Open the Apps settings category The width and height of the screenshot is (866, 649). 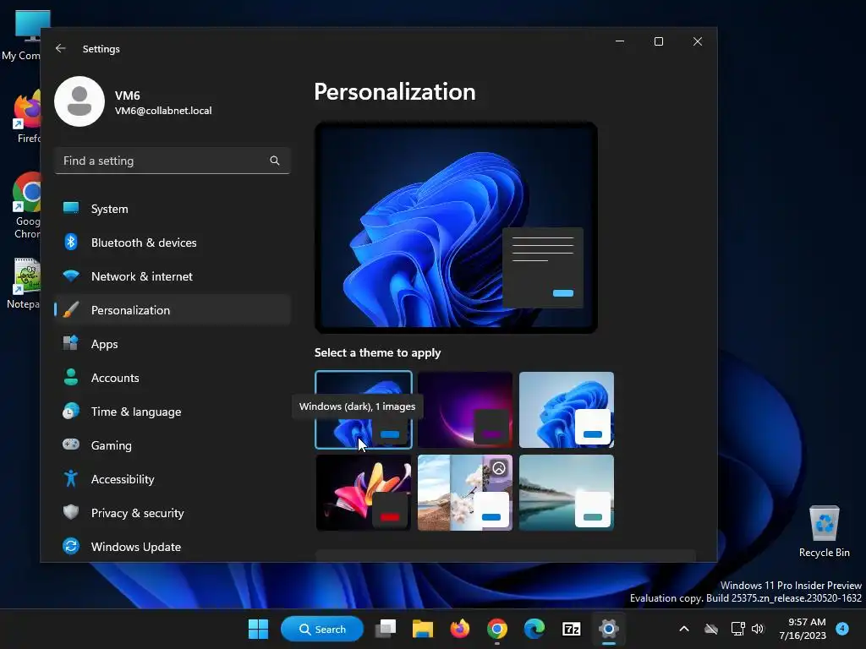[173, 344]
